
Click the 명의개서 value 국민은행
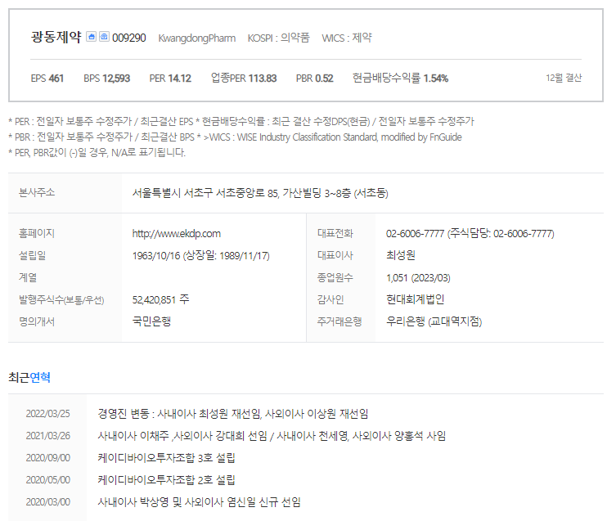[152, 321]
